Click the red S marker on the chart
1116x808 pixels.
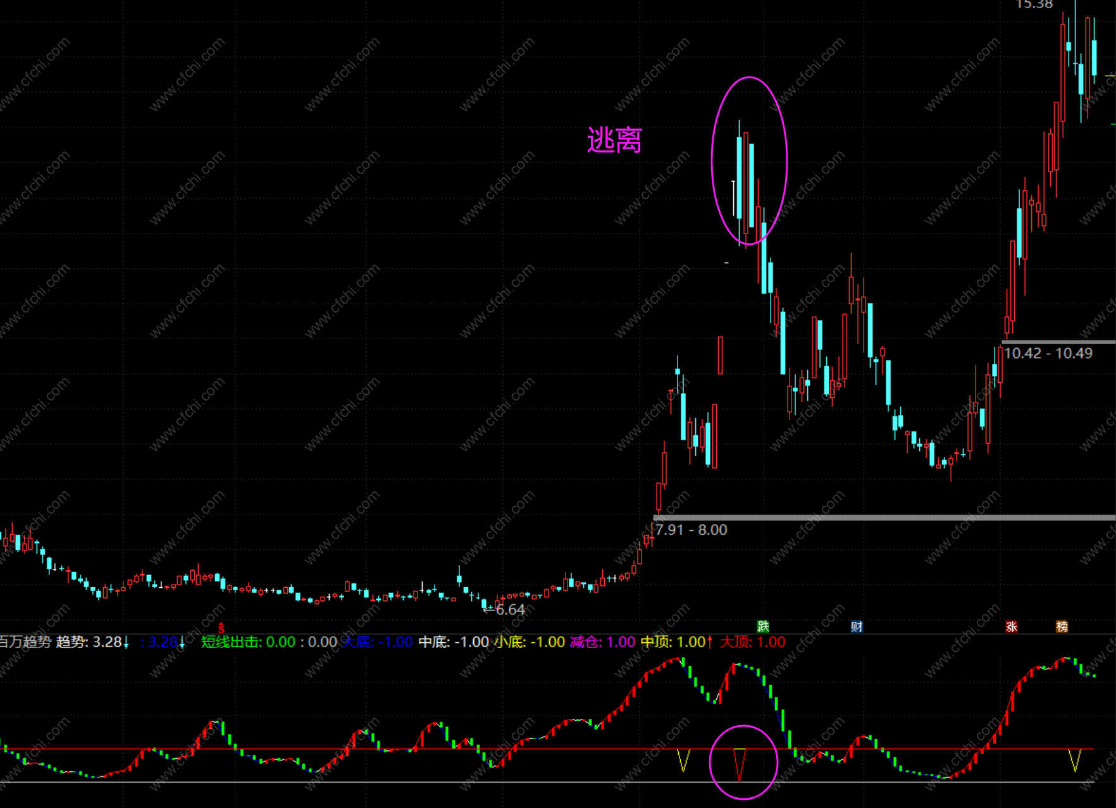pos(221,628)
